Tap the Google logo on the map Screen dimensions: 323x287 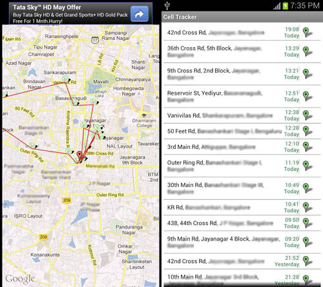coord(20,279)
